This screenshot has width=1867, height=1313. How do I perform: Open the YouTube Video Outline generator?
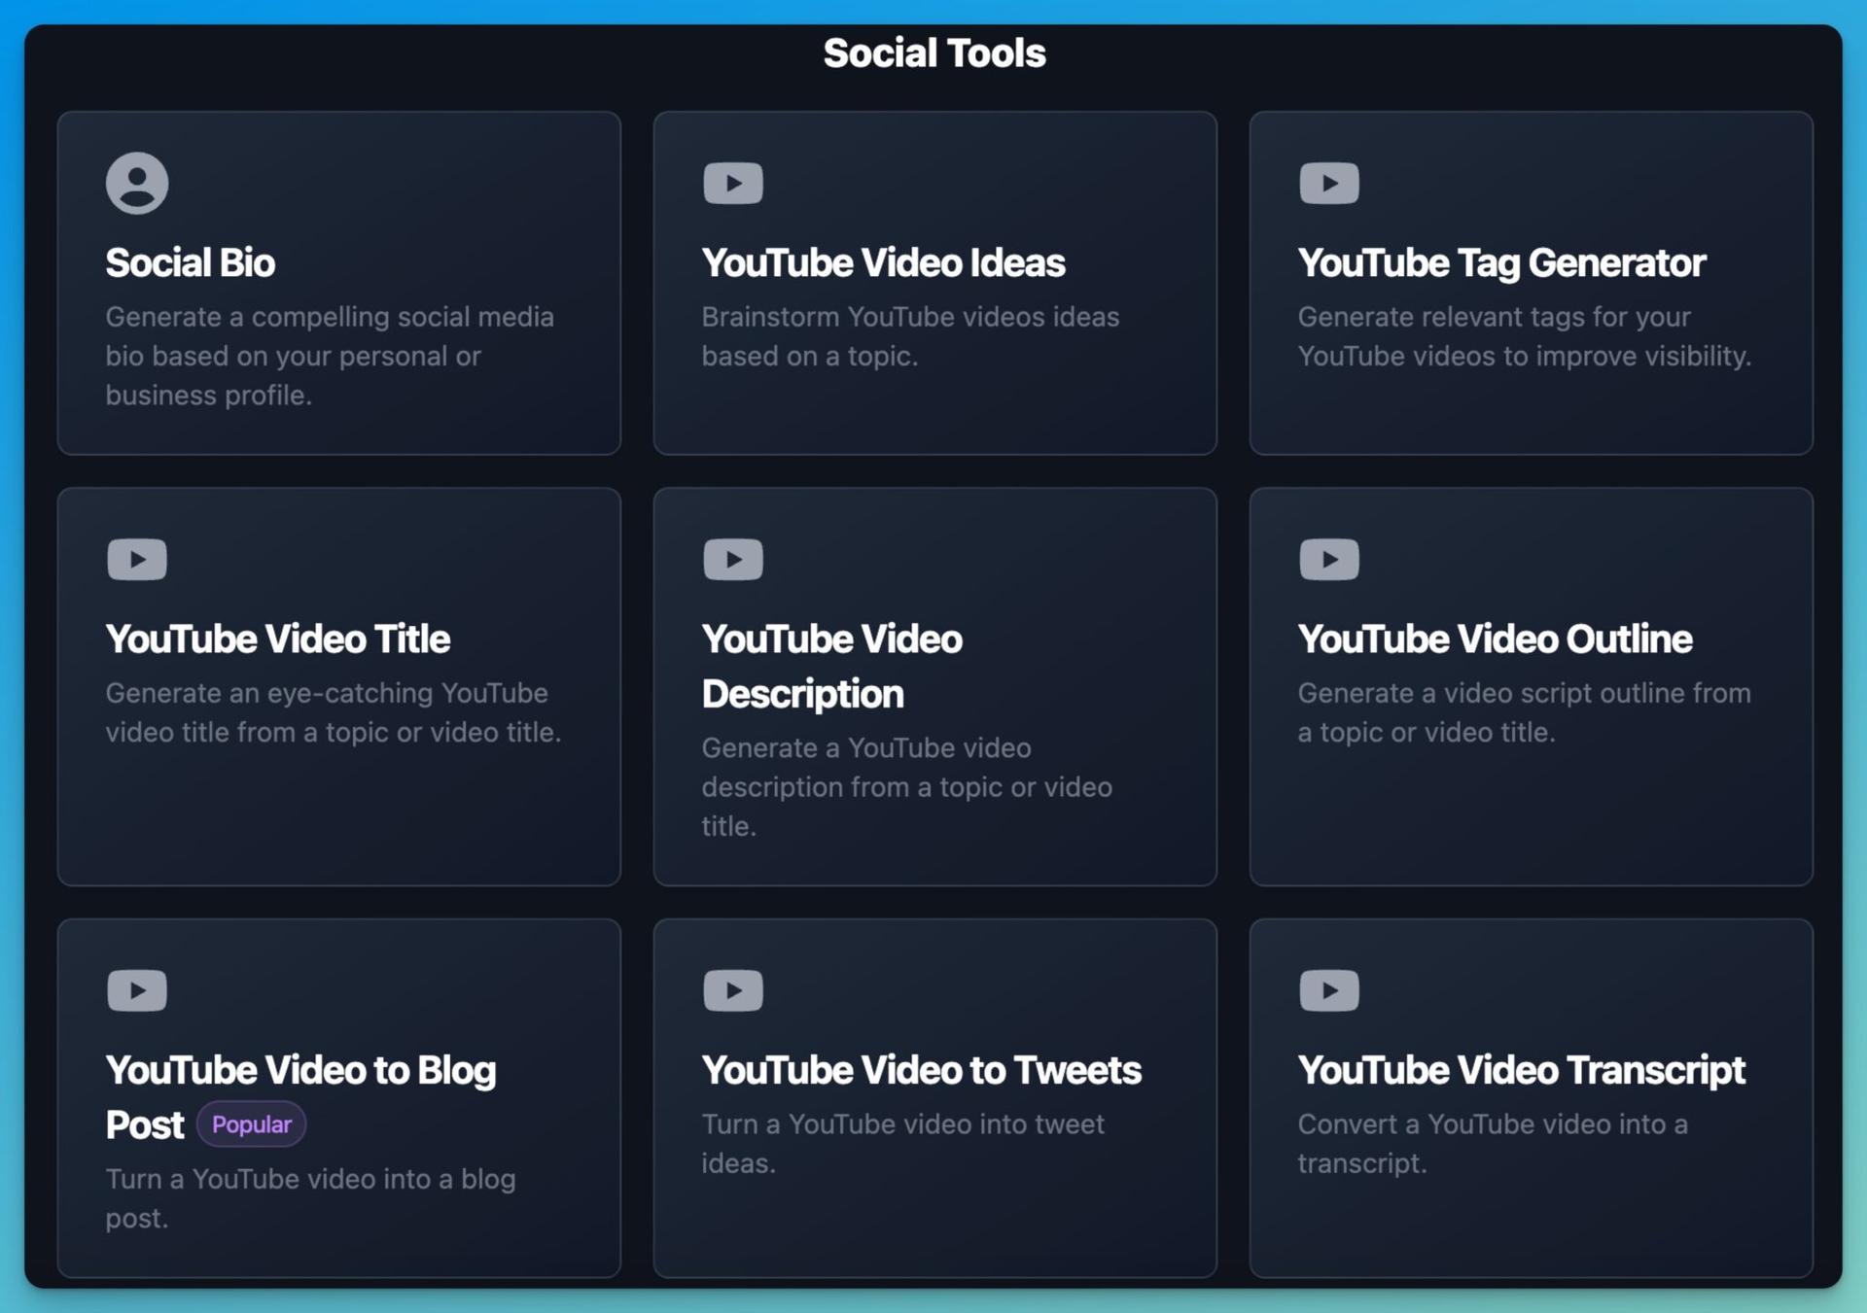click(x=1532, y=685)
